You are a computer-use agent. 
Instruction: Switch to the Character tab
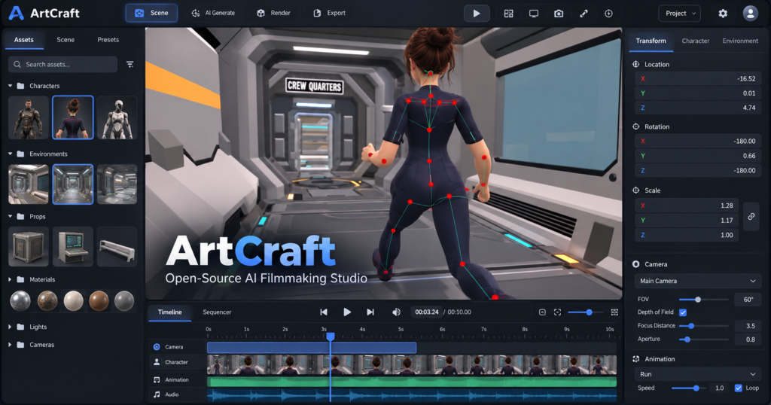pos(695,41)
